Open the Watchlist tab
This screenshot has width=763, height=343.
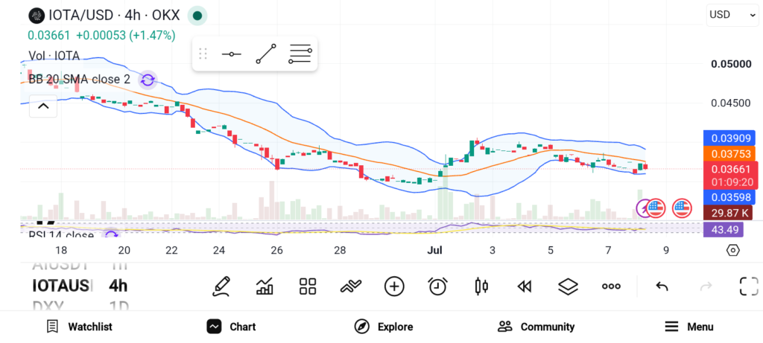[79, 327]
